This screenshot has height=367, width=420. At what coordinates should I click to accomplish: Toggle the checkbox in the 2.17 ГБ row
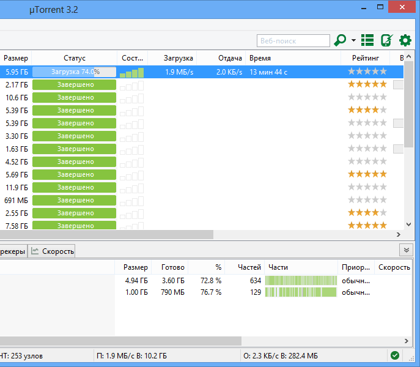pos(398,85)
